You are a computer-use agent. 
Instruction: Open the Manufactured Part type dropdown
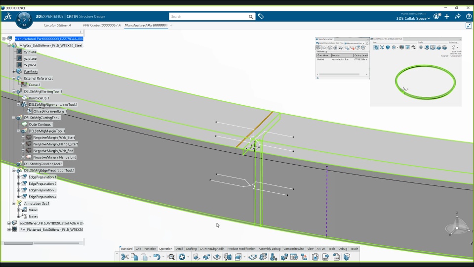pyautogui.click(x=355, y=44)
